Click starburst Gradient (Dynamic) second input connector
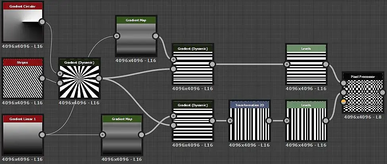 [60, 83]
